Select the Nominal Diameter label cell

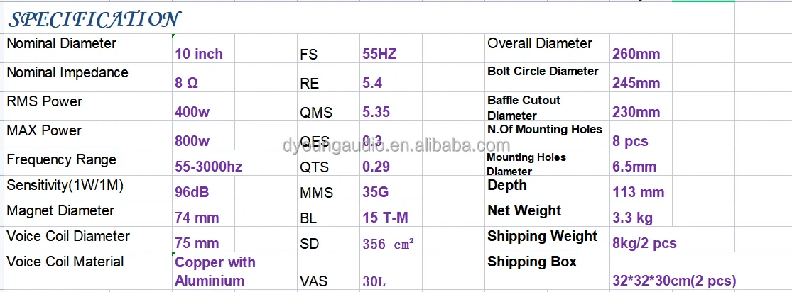pos(62,44)
